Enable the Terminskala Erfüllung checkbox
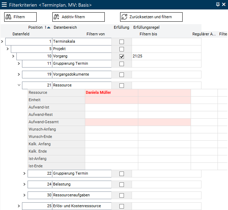 pos(122,42)
